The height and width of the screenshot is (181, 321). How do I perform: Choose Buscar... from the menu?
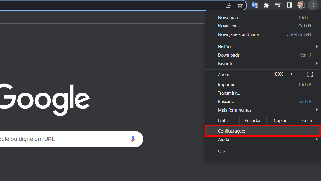pos(263,102)
